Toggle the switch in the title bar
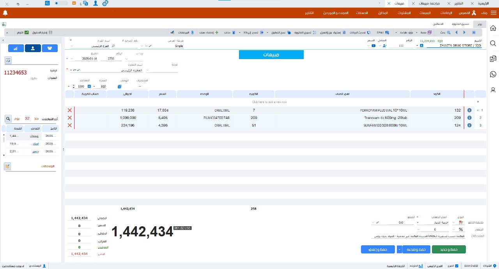 [x=60, y=3]
